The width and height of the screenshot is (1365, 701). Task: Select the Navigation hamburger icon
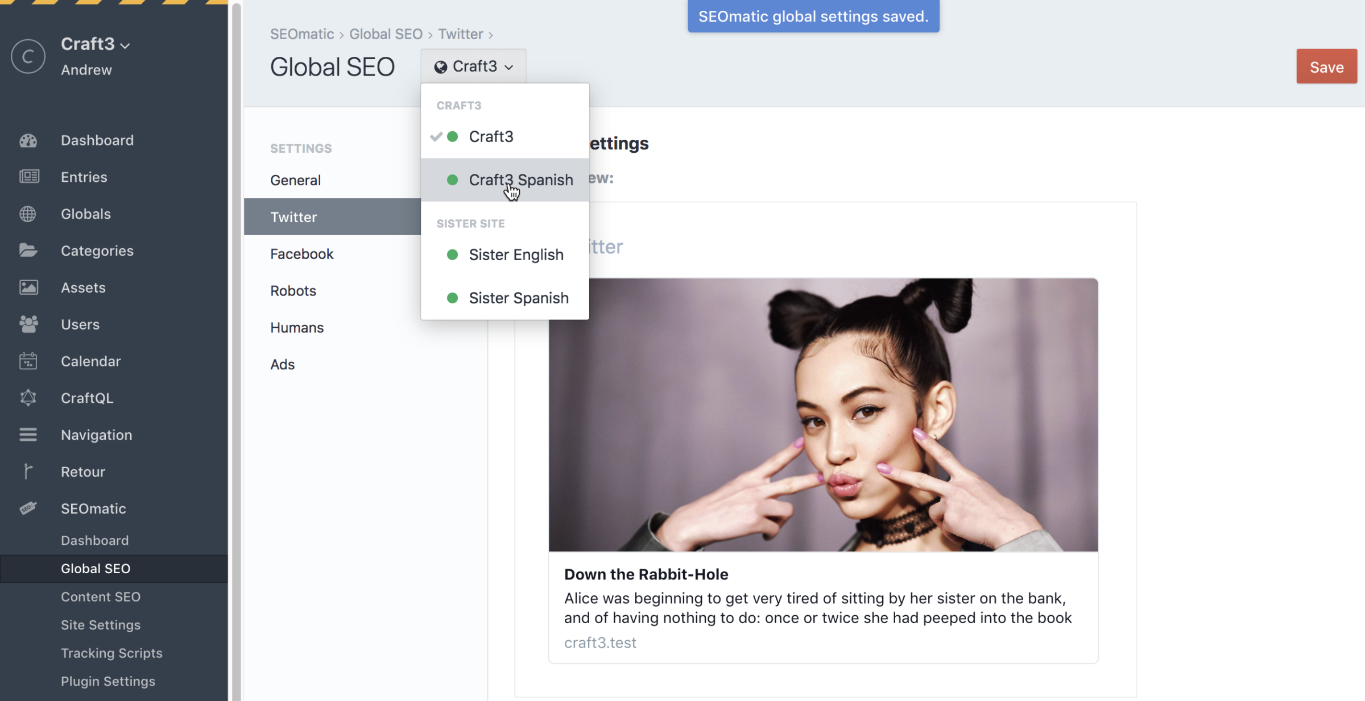(x=28, y=435)
